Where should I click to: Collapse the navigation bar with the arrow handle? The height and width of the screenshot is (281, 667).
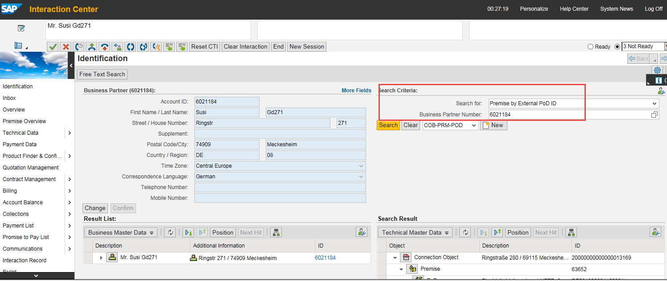(x=71, y=65)
